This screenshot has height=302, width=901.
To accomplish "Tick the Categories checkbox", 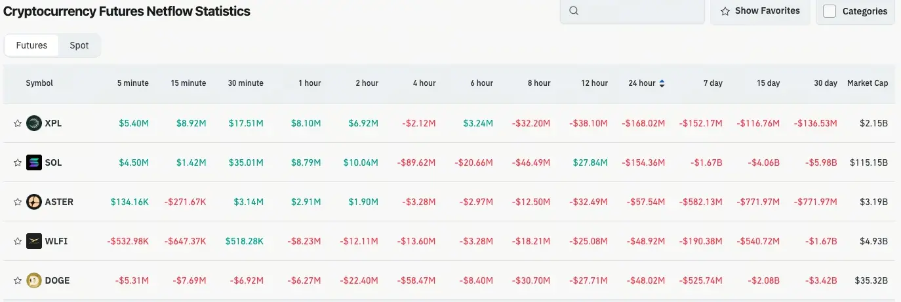I will tap(830, 11).
